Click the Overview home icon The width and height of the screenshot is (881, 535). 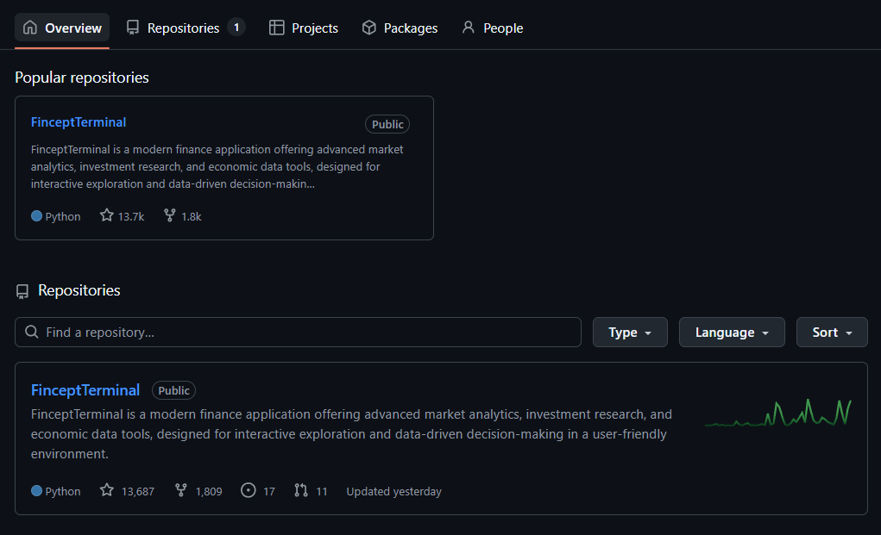pos(30,28)
